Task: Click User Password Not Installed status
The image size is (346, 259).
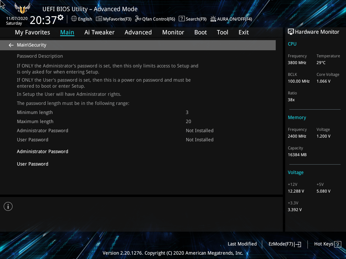Action: click(199, 140)
